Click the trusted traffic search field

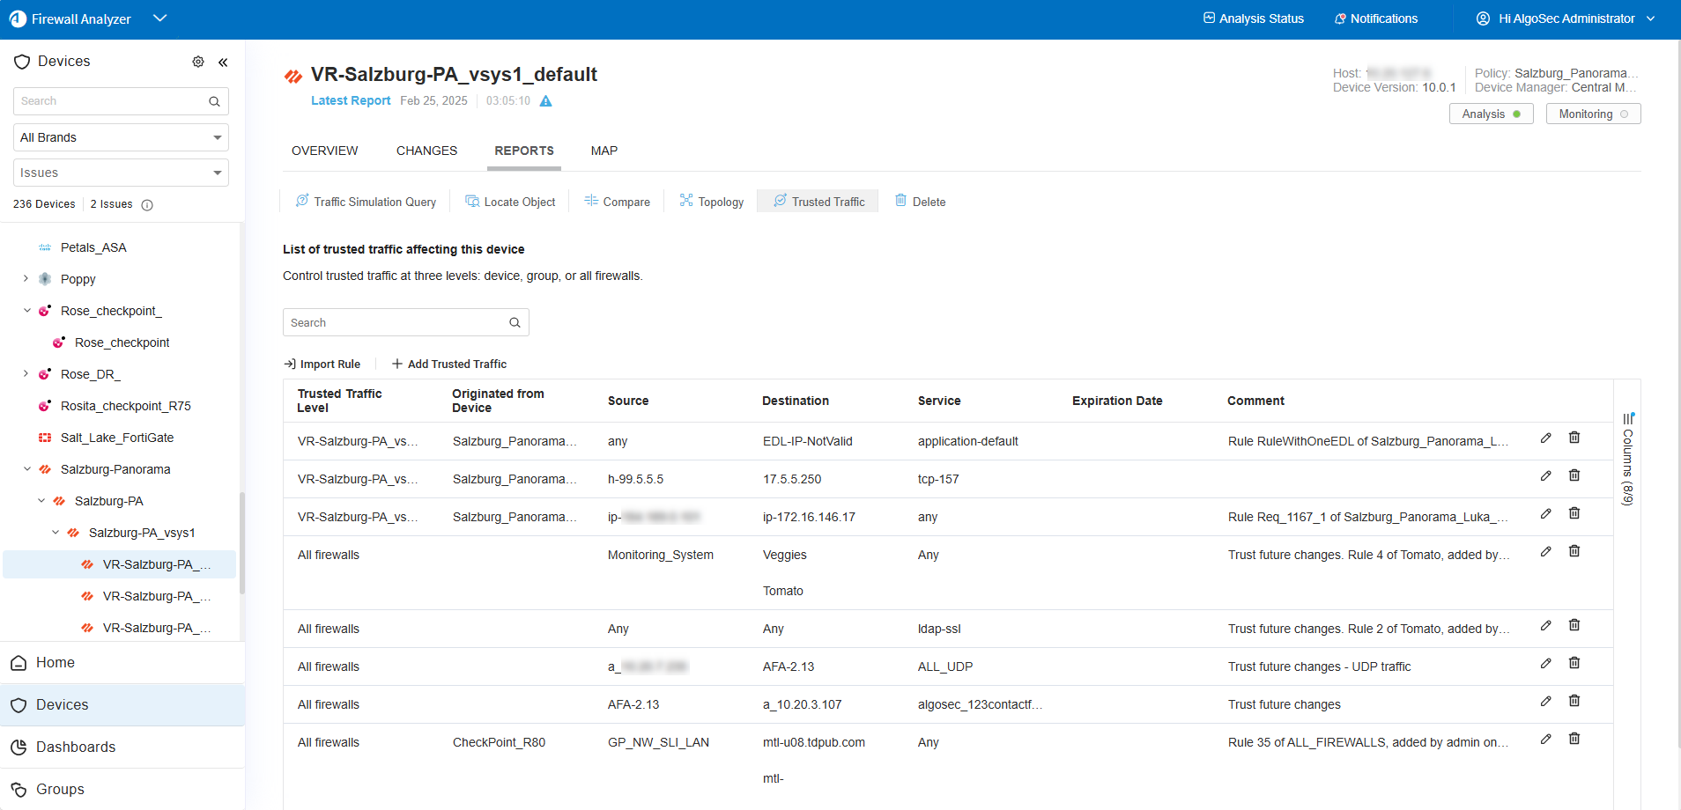[396, 323]
